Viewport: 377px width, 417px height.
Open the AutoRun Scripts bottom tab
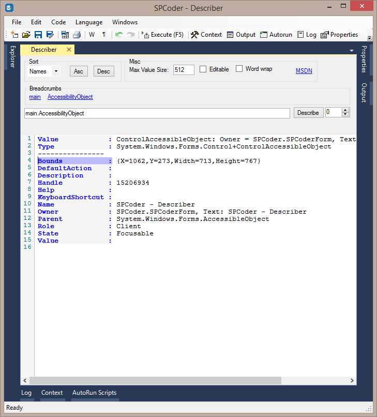click(x=95, y=393)
